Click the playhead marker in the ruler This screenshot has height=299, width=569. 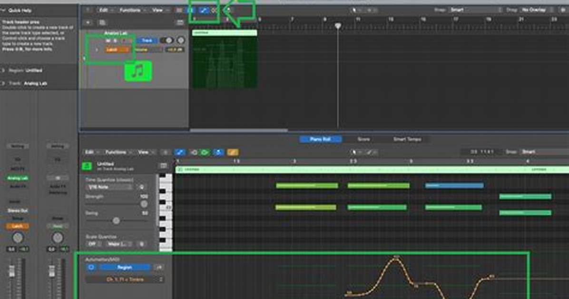coord(338,26)
